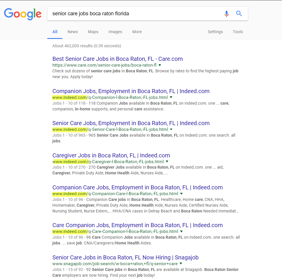This screenshot has width=282, height=279.
Task: Switch to the All tab
Action: 55,32
